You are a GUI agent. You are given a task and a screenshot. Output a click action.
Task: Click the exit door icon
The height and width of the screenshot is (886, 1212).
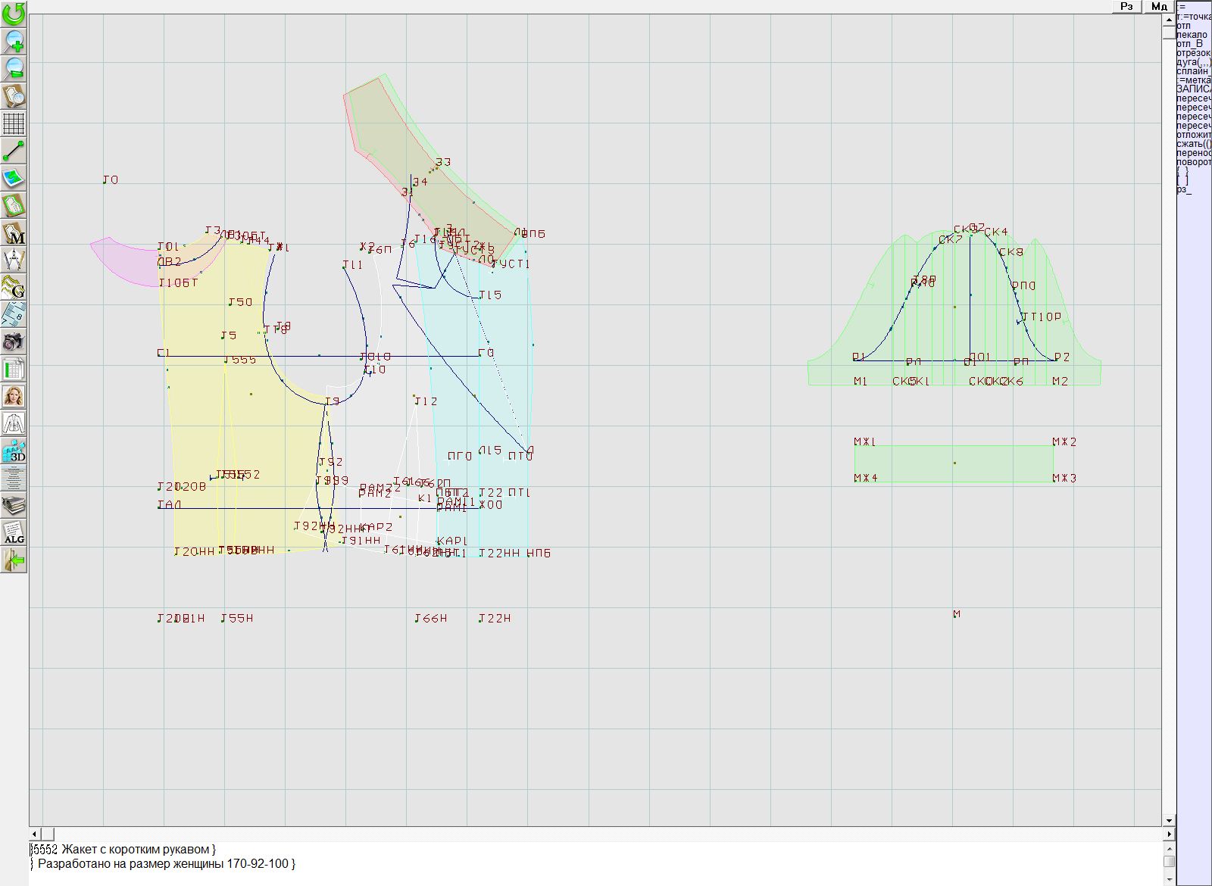(14, 560)
